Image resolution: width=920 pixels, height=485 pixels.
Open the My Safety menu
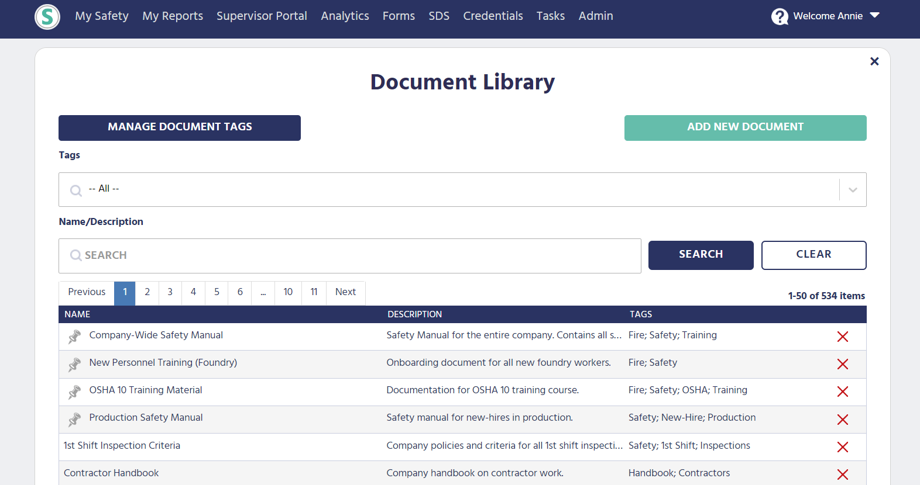(x=102, y=16)
